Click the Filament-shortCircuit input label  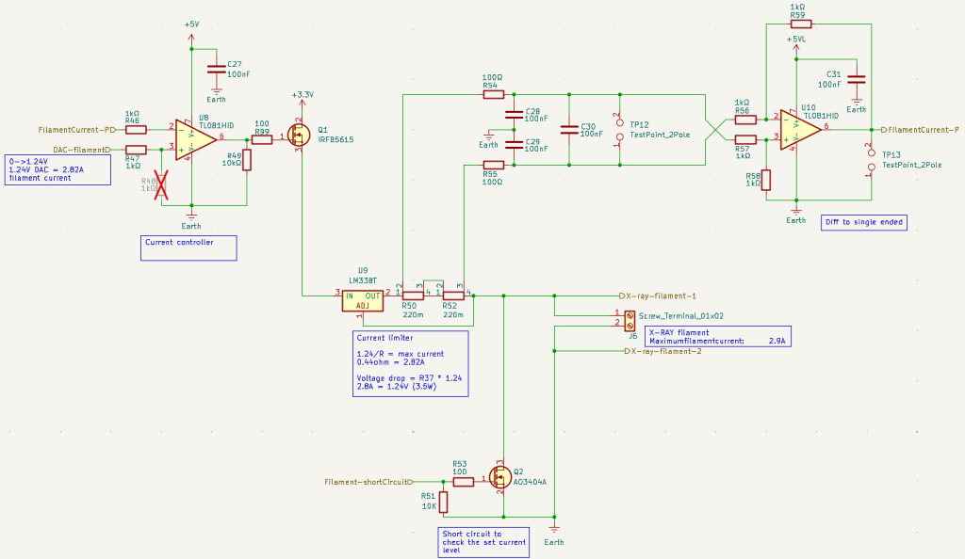tap(368, 482)
